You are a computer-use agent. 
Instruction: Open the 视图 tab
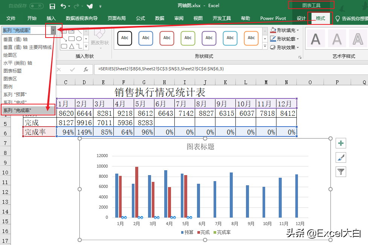(x=198, y=18)
